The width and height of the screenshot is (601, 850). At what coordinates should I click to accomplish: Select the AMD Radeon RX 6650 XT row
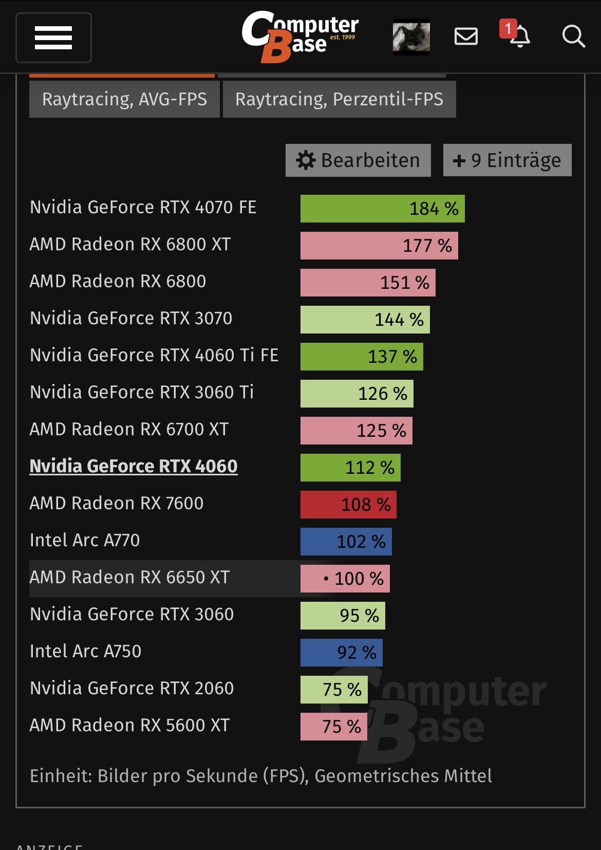[210, 578]
